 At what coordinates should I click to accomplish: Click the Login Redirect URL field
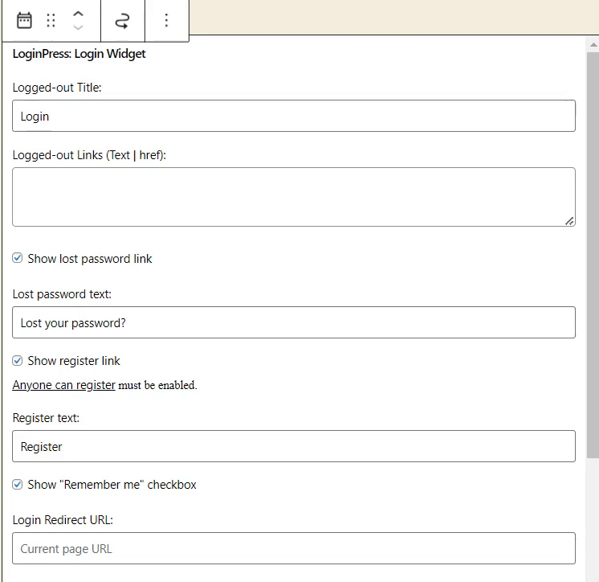294,548
